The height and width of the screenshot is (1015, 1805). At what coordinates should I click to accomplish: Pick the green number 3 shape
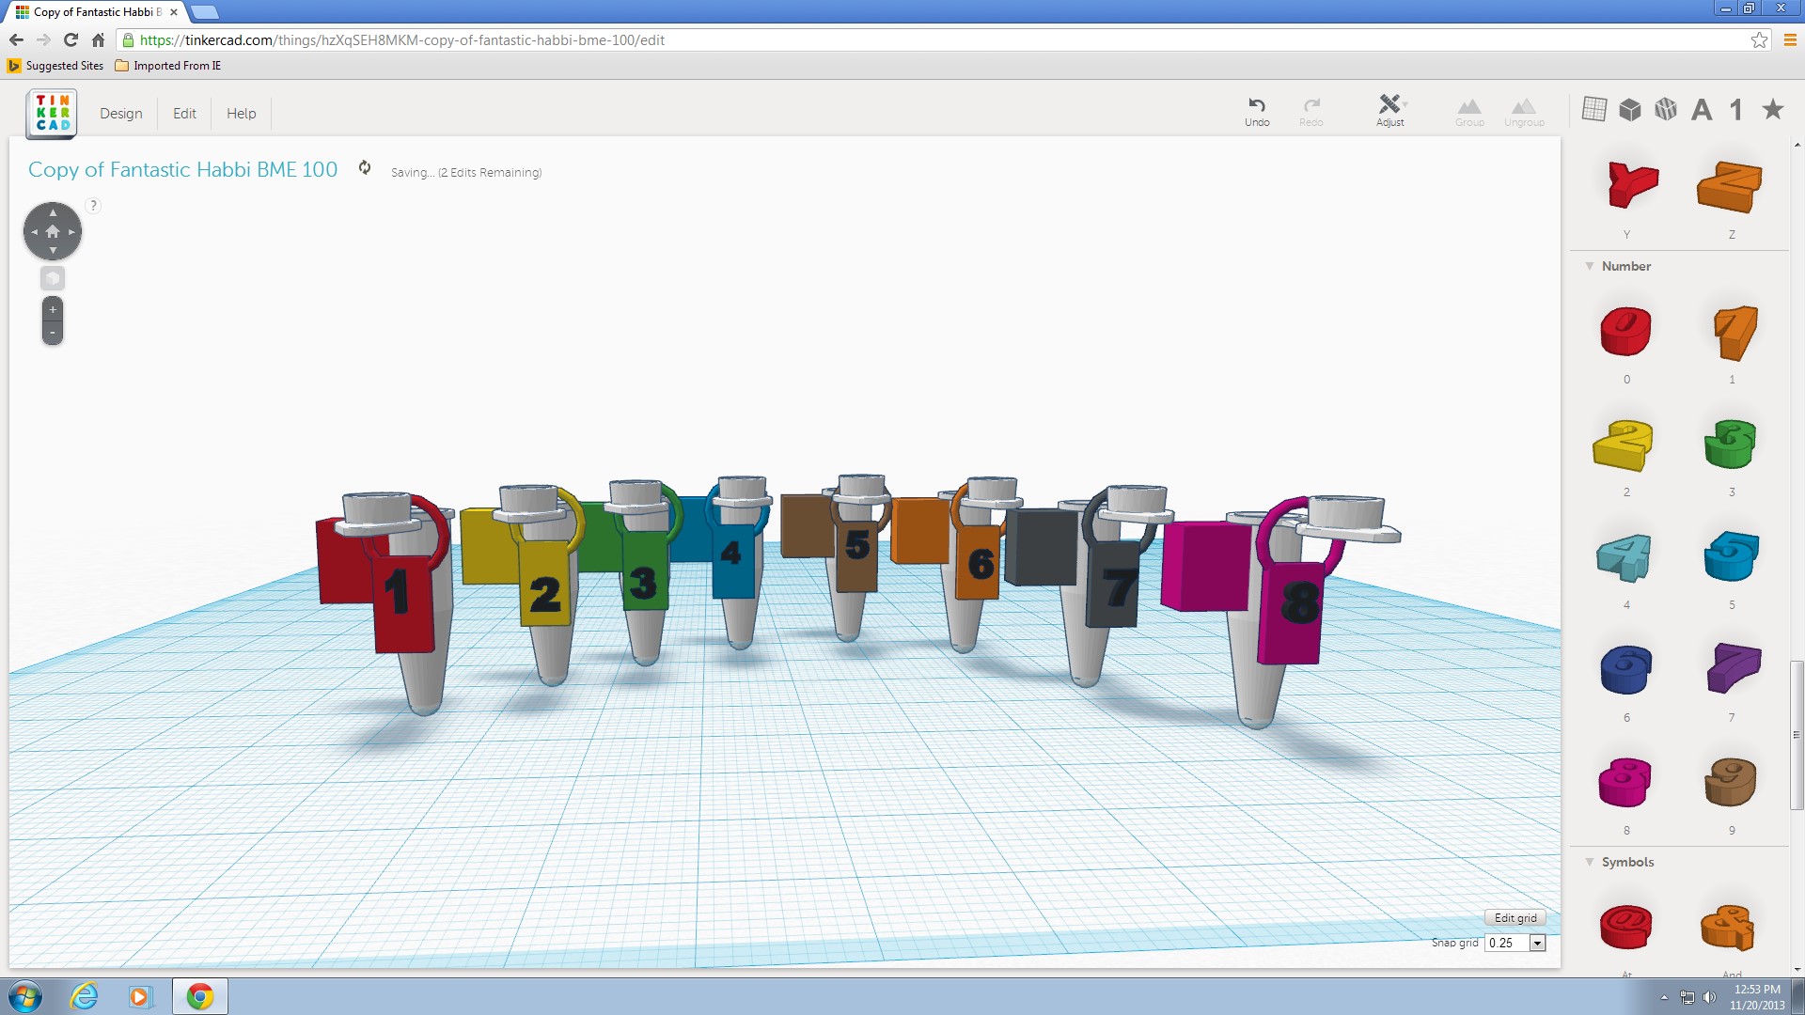point(1731,445)
